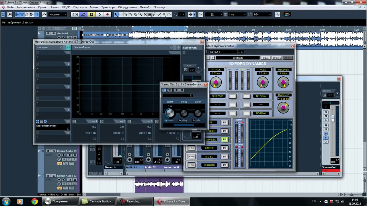Open the Проект menu
The height and width of the screenshot is (206, 367).
point(43,7)
